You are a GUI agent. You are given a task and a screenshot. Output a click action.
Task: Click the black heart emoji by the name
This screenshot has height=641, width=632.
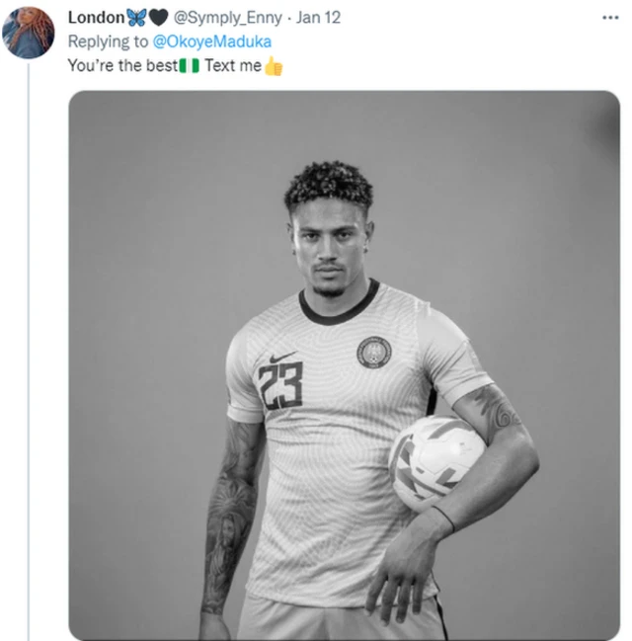pyautogui.click(x=158, y=18)
